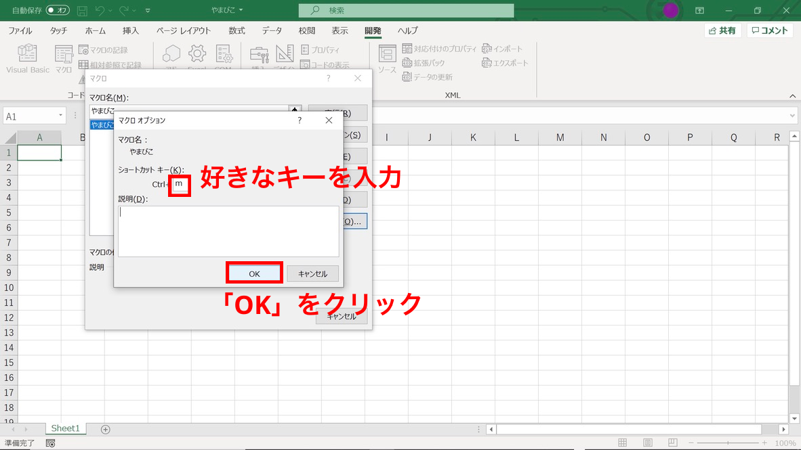The height and width of the screenshot is (450, 801).
Task: Click the 説明 description text box
Action: click(x=228, y=231)
